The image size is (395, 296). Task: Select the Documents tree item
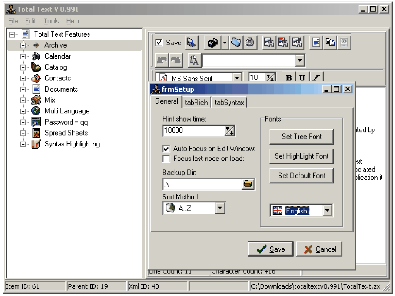61,89
